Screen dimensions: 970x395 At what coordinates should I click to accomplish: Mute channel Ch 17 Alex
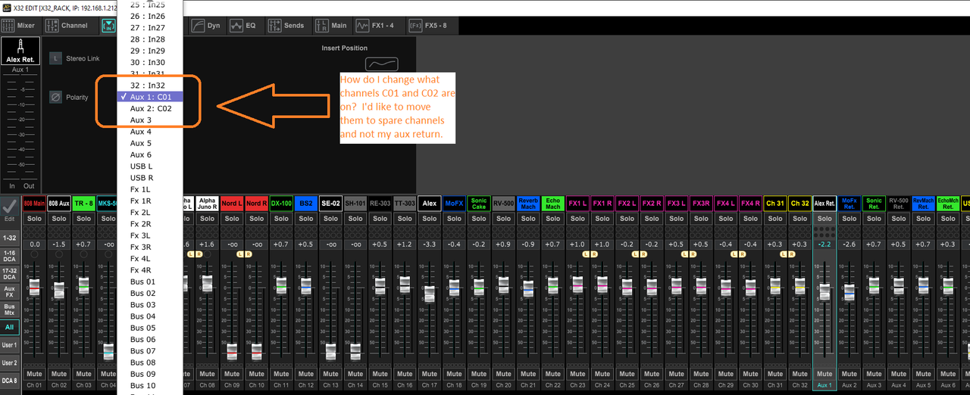(430, 374)
